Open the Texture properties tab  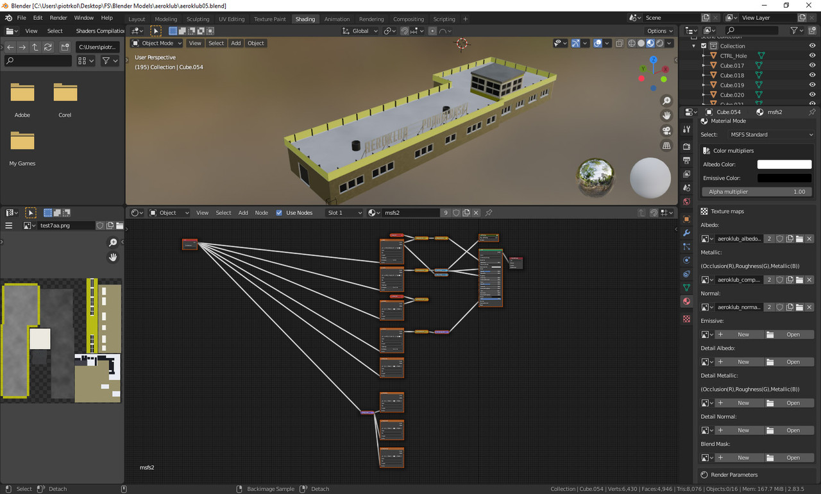686,319
